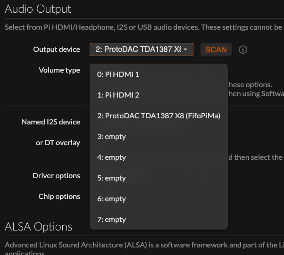Click the Pi HDMI/Headphone description text
284x255 pixels.
pos(144,27)
